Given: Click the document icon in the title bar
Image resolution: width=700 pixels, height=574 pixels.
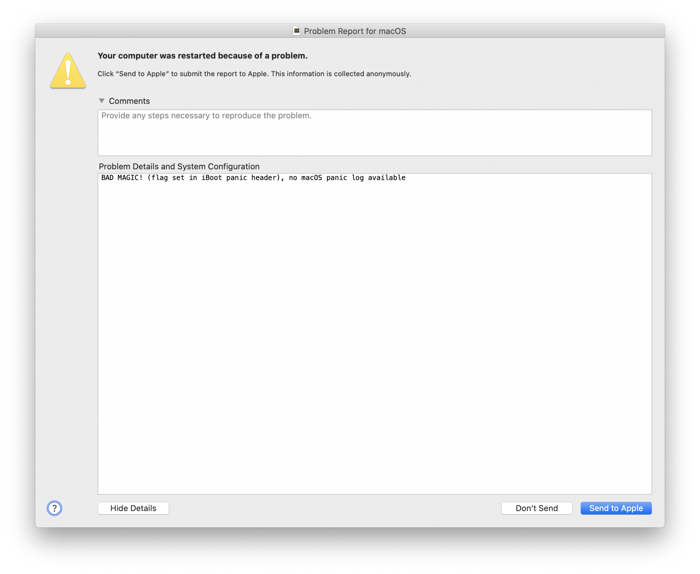Looking at the screenshot, I should (x=296, y=31).
